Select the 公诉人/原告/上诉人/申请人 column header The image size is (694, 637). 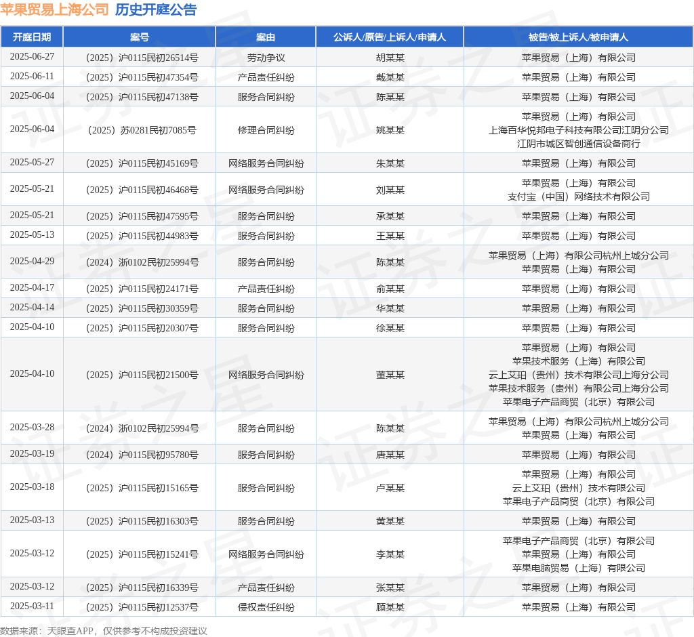390,37
